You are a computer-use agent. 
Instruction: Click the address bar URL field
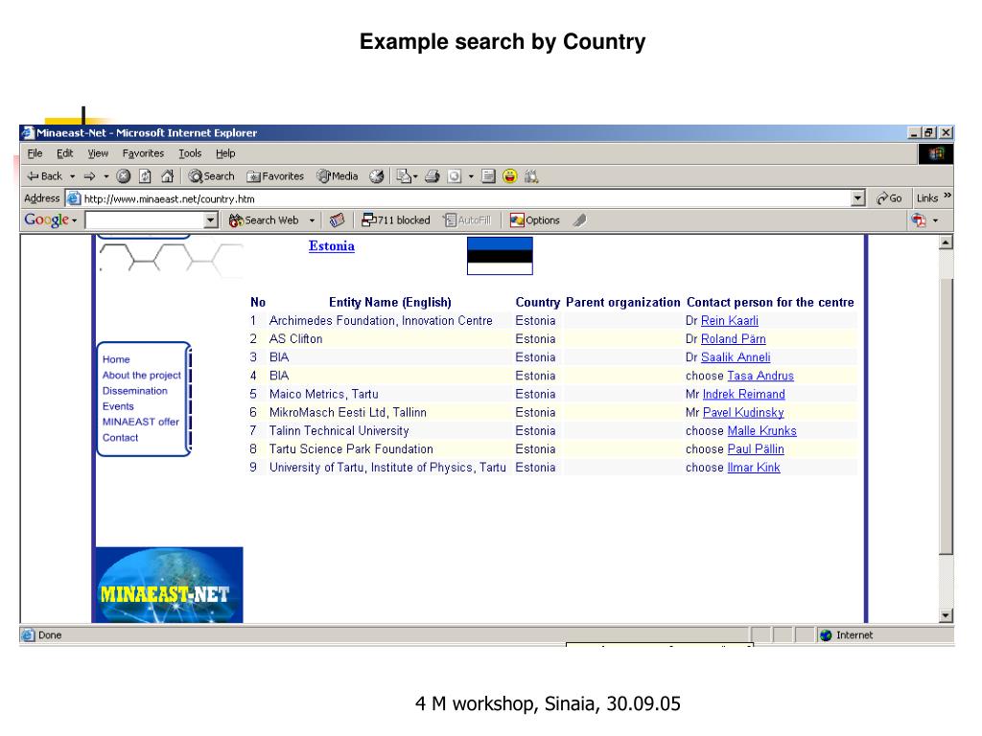click(x=459, y=199)
